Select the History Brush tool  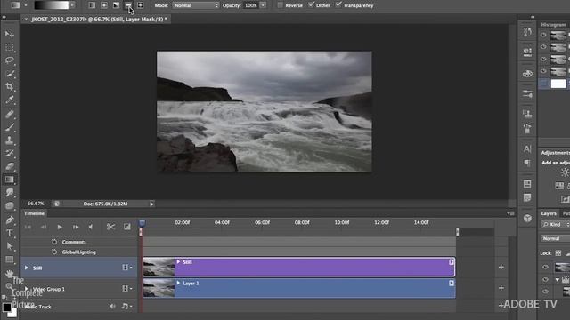[x=10, y=153]
